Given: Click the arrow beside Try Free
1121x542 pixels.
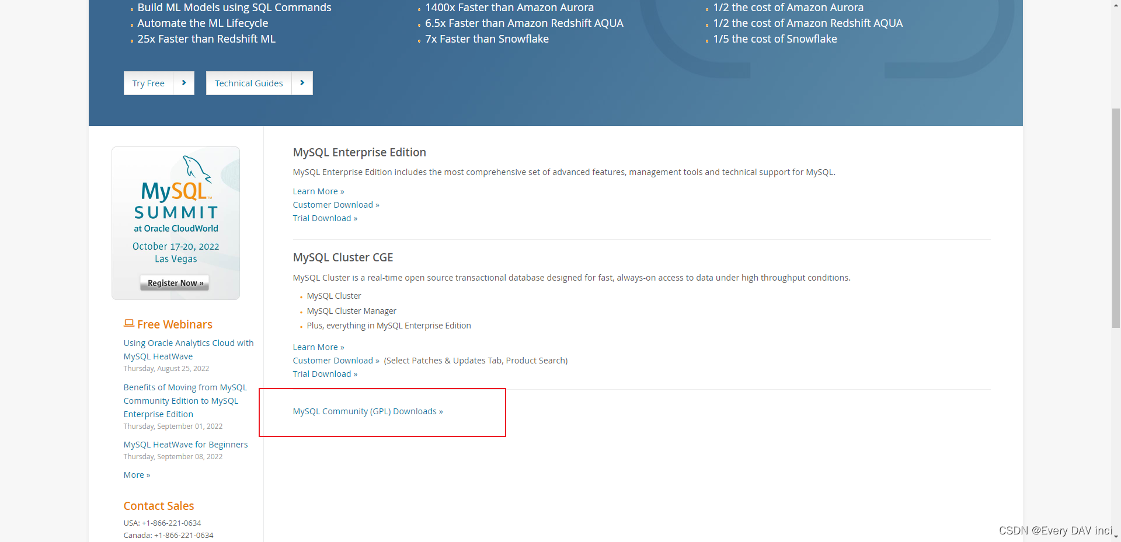Looking at the screenshot, I should [x=184, y=83].
